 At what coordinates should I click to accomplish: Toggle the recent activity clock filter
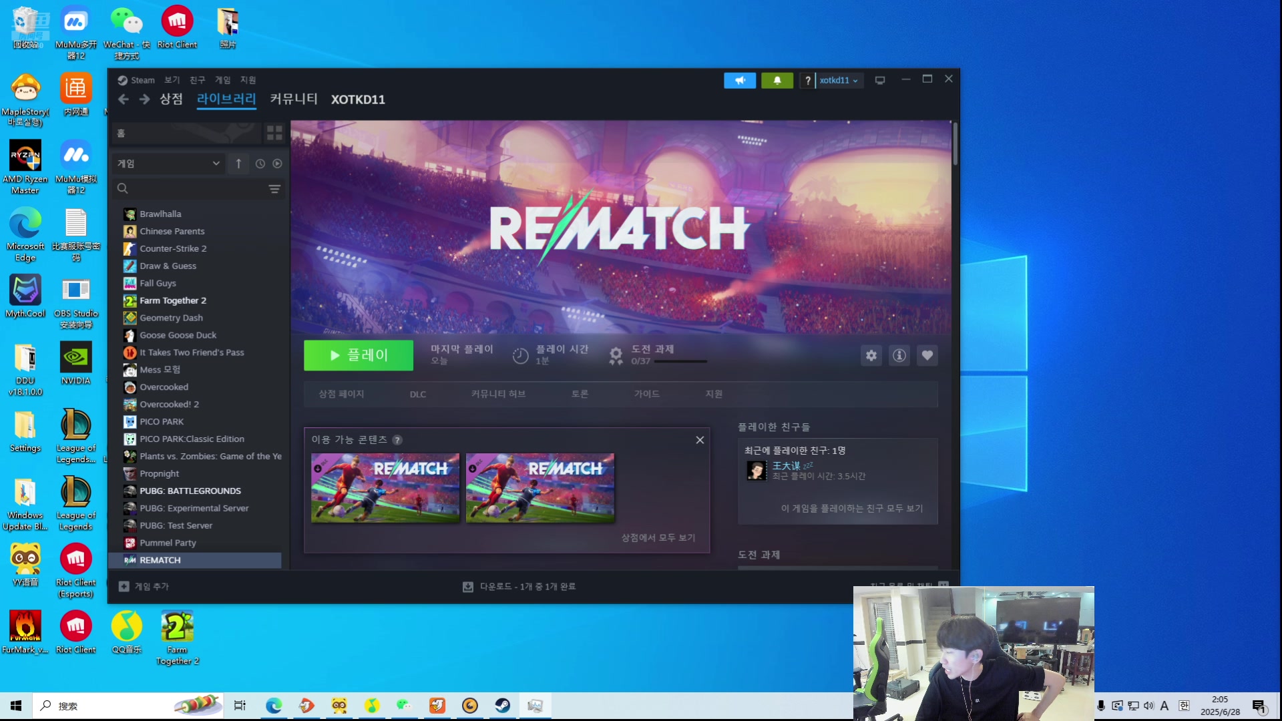(260, 164)
